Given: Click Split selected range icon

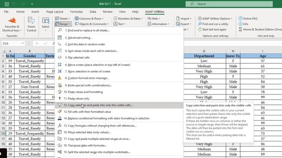Looking at the screenshot, I should tap(60, 152).
